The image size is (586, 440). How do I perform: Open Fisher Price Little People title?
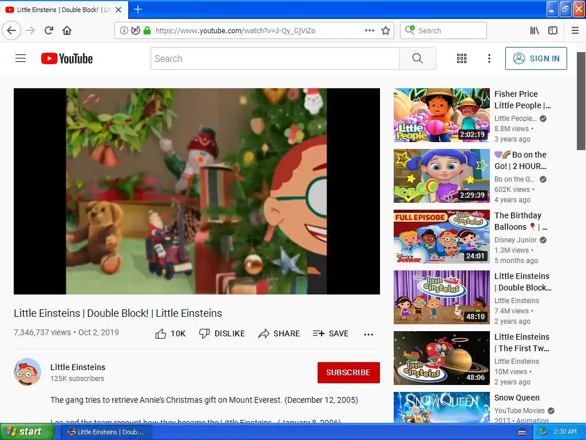tap(522, 100)
